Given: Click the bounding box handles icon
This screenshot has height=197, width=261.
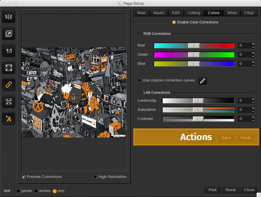Looking at the screenshot, I should pyautogui.click(x=9, y=102).
